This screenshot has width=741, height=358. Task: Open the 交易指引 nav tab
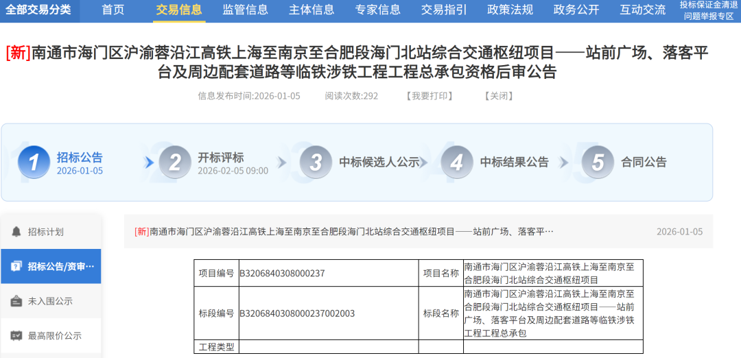[x=444, y=10]
